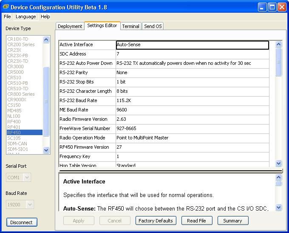Click the Device Type list scrollbar thumb
Image resolution: width=289 pixels, height=233 pixels.
click(46, 101)
